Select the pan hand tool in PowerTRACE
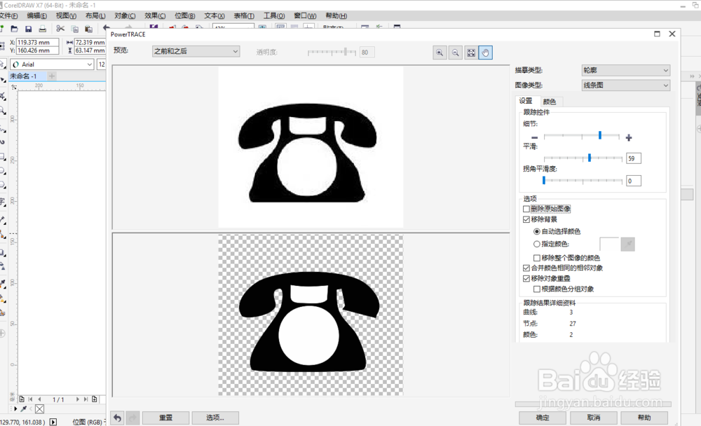This screenshot has height=426, width=701. tap(486, 53)
